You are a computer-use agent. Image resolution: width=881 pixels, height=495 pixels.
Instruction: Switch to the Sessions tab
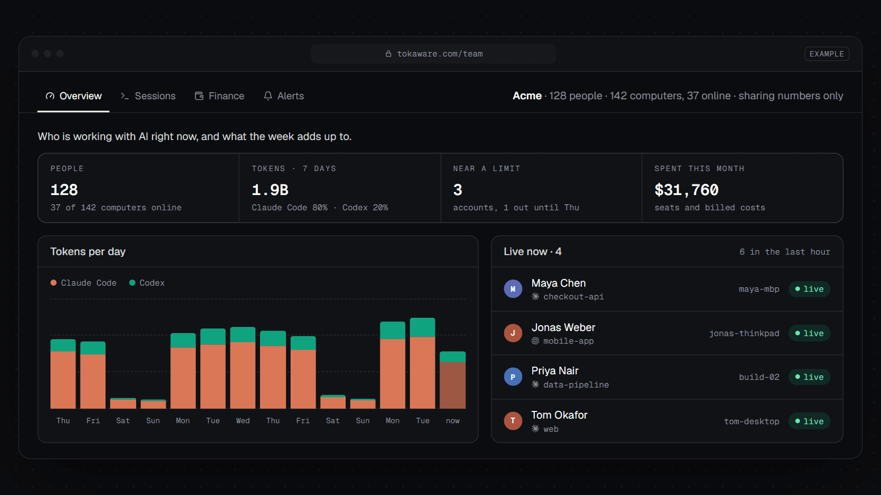tap(148, 96)
